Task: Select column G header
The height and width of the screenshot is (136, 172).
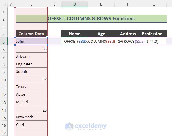Action: coord(154,4)
